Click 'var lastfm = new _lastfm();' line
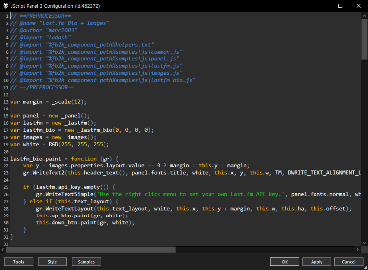This screenshot has width=368, height=270. click(x=53, y=123)
